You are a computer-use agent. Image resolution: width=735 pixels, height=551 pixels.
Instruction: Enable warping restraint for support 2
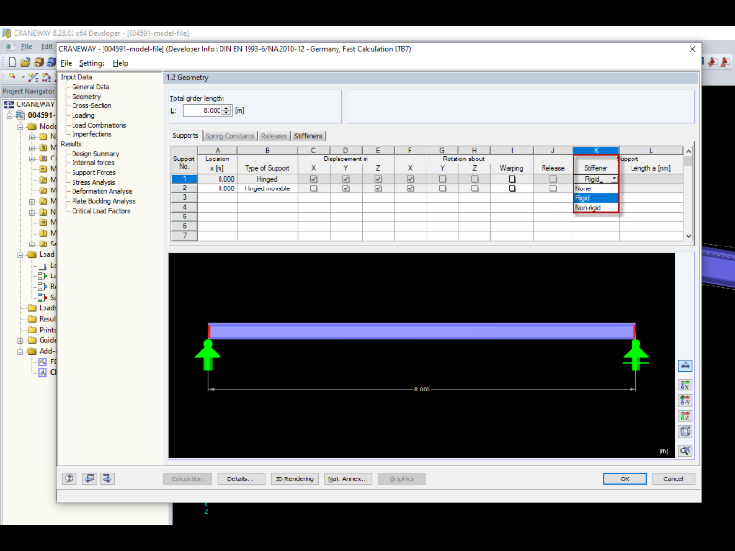[512, 188]
